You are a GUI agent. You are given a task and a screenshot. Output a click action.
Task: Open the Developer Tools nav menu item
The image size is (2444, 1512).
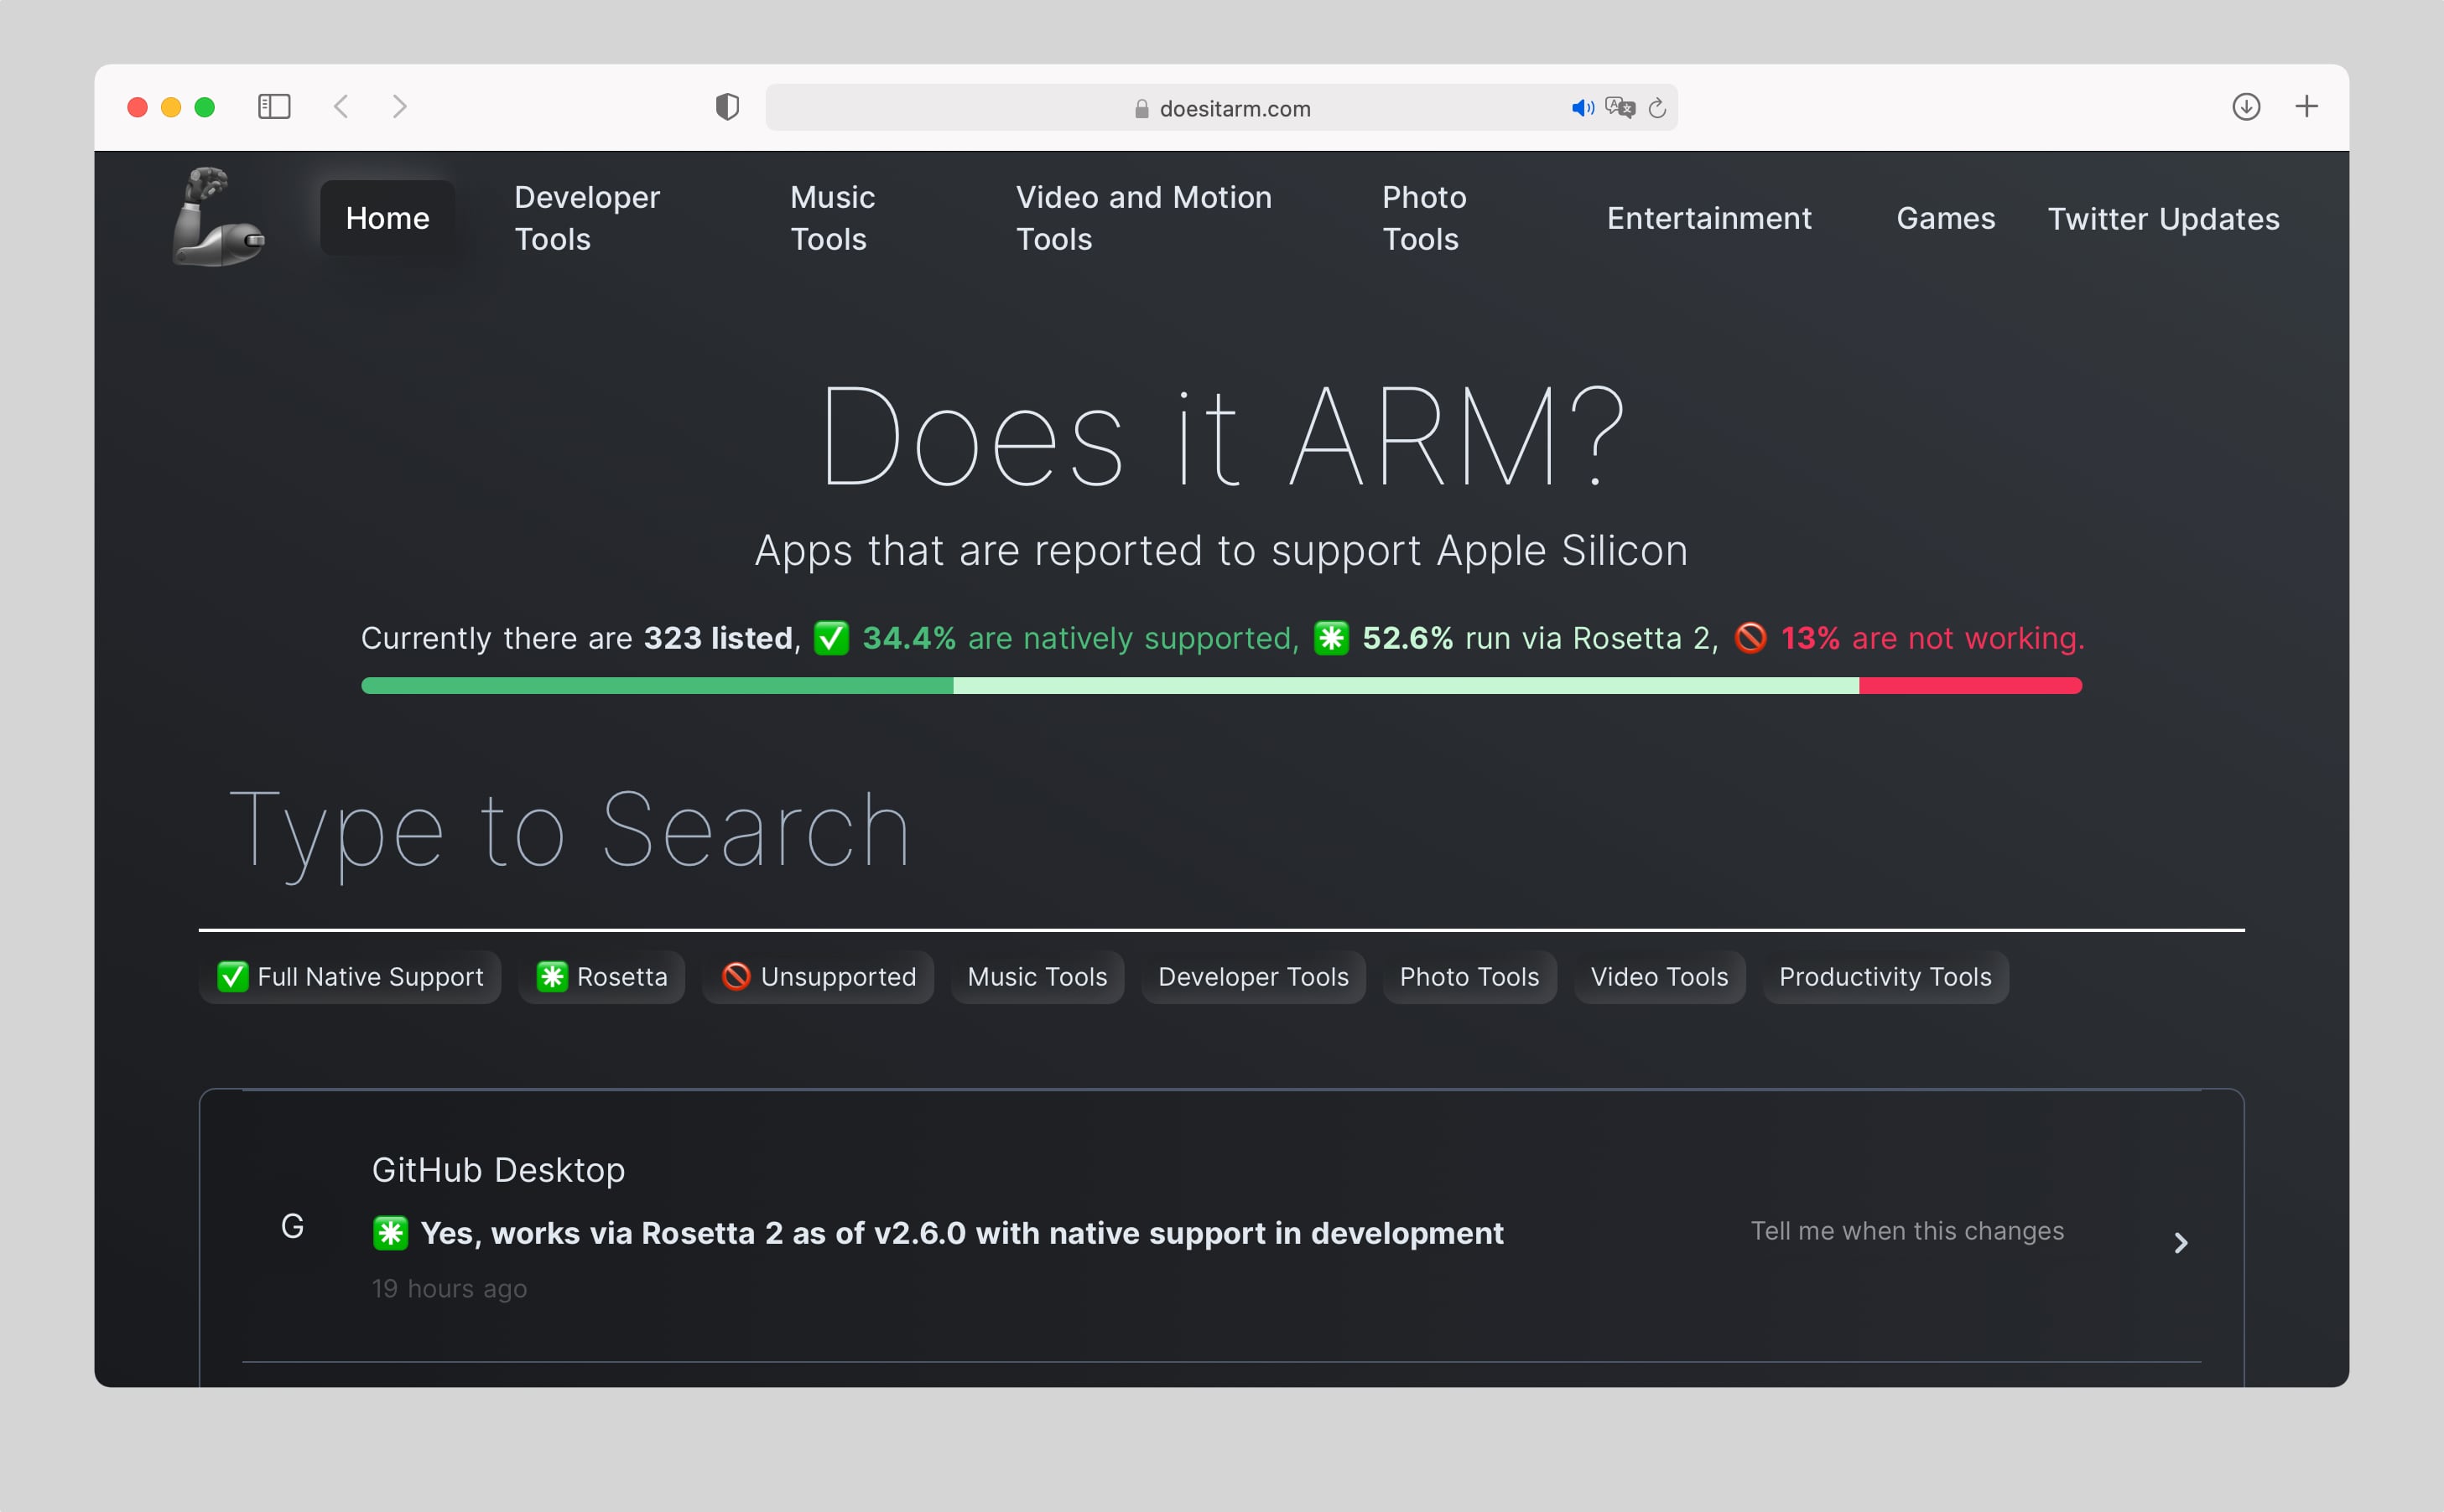click(x=587, y=218)
